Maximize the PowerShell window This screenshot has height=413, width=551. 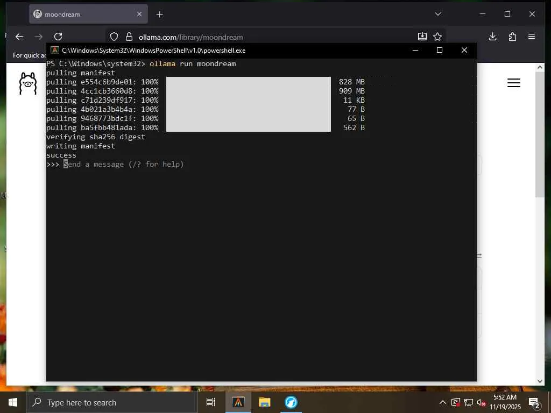(439, 50)
